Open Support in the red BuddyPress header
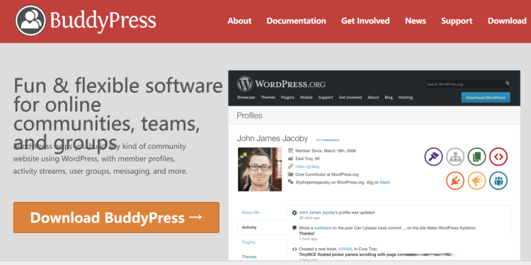 [457, 21]
